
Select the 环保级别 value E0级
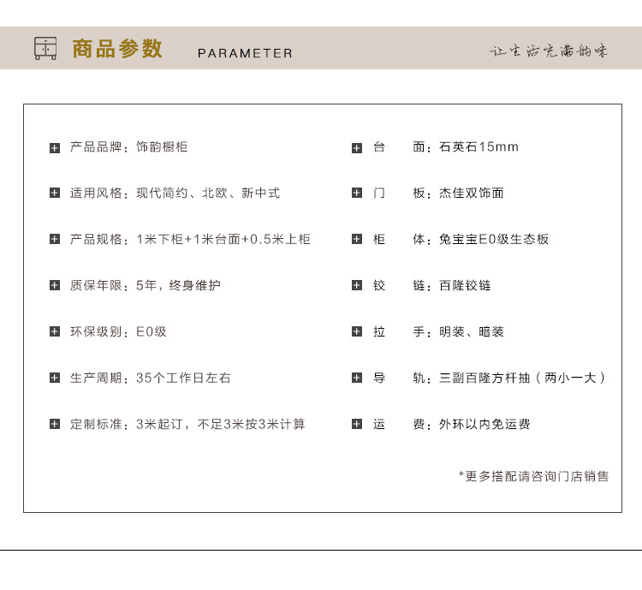152,331
